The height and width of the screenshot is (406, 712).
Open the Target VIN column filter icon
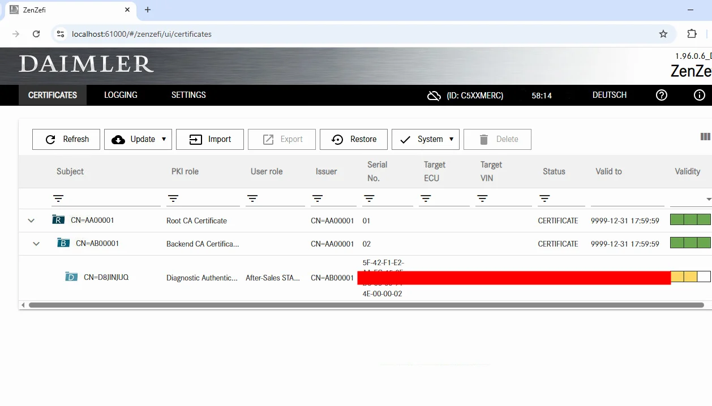click(x=482, y=198)
